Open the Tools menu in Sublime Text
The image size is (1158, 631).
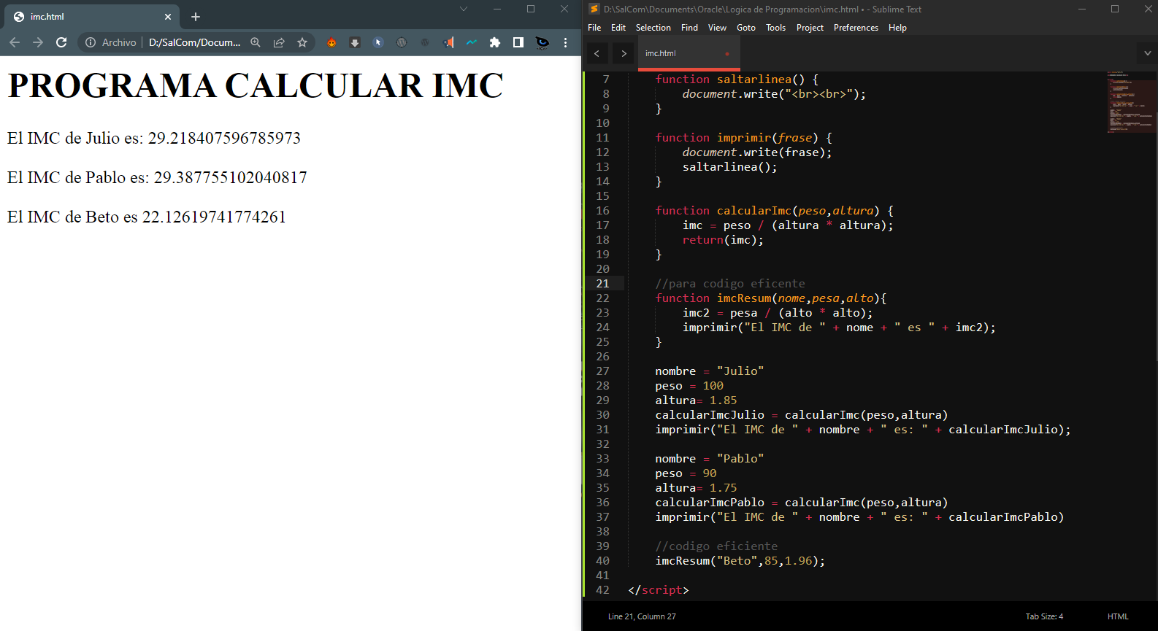click(x=776, y=28)
